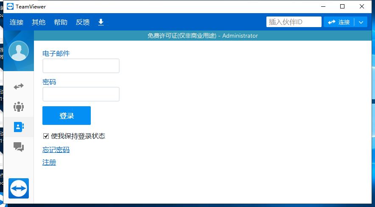Open the 帮助 menu
Viewport: 375px width, 207px height.
tap(61, 22)
